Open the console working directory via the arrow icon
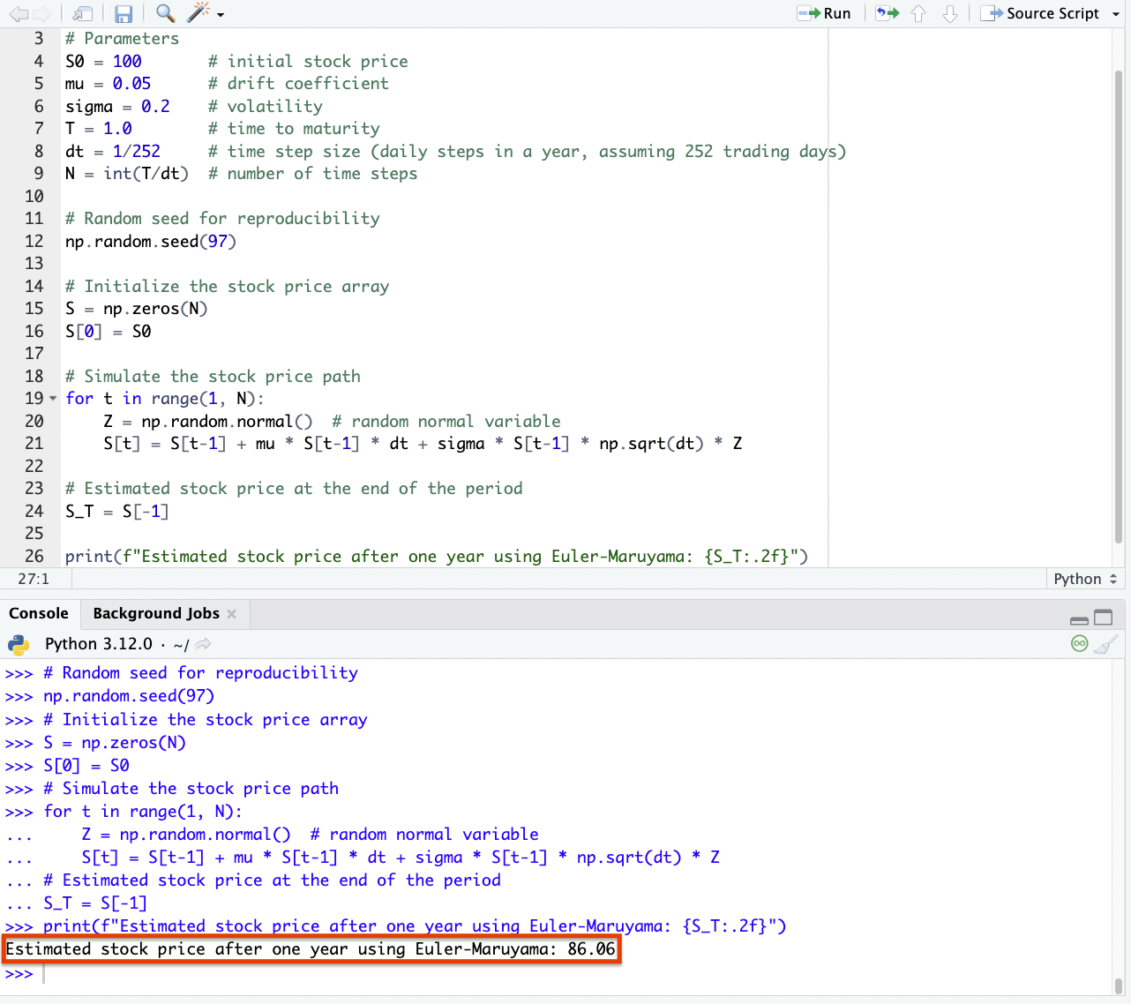Image resolution: width=1131 pixels, height=1004 pixels. [x=204, y=644]
